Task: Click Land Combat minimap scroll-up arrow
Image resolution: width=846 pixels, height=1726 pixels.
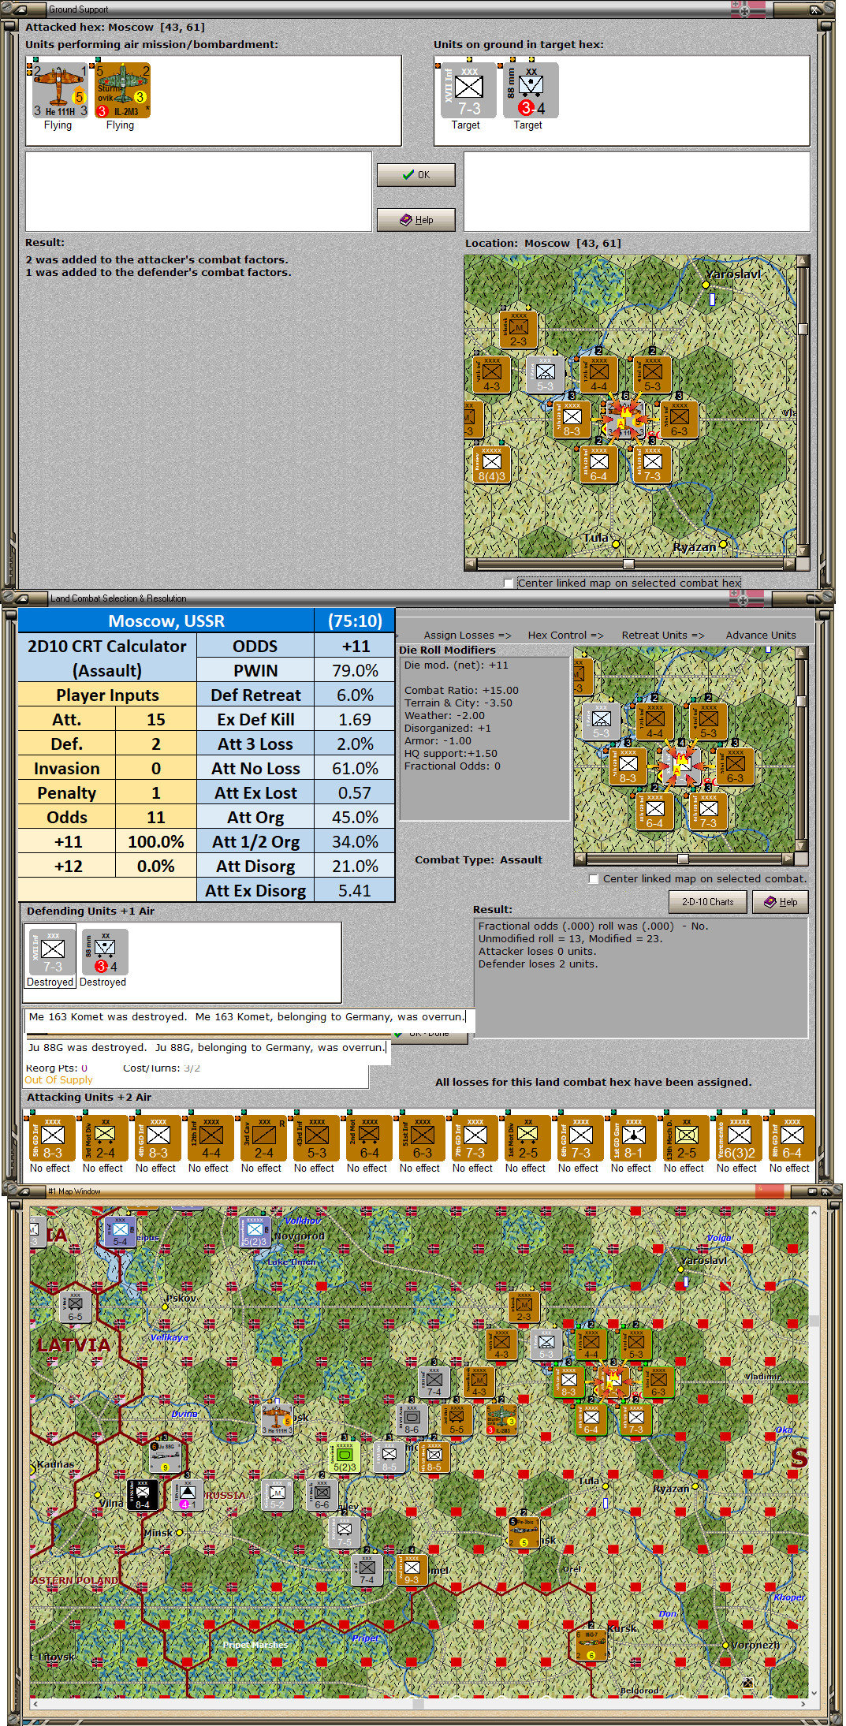Action: tap(802, 654)
